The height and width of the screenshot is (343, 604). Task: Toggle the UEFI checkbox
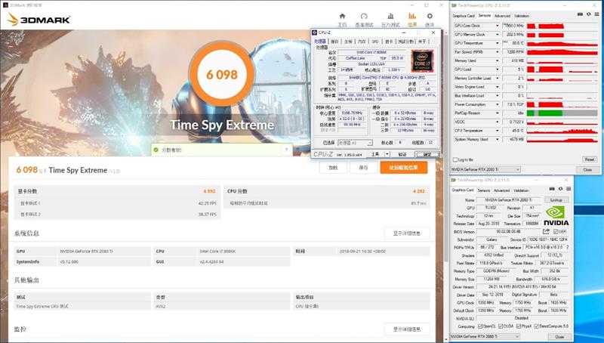point(556,232)
